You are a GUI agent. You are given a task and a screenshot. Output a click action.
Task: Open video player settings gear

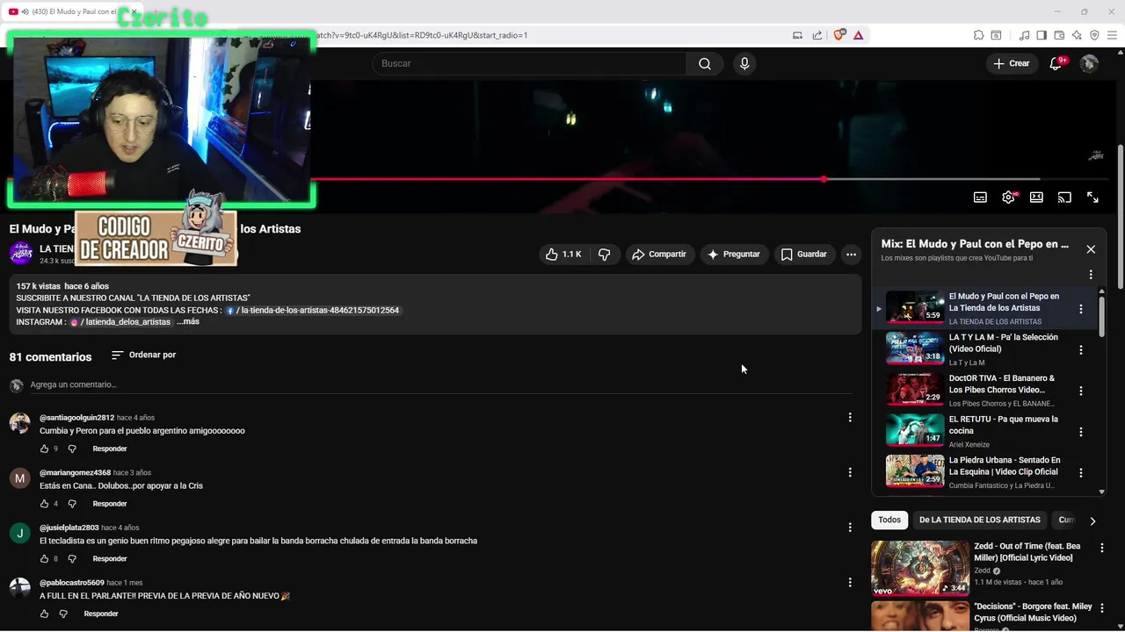(1008, 197)
